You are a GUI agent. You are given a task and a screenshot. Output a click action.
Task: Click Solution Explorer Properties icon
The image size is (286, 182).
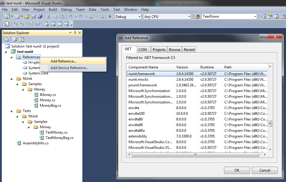click(x=6, y=39)
